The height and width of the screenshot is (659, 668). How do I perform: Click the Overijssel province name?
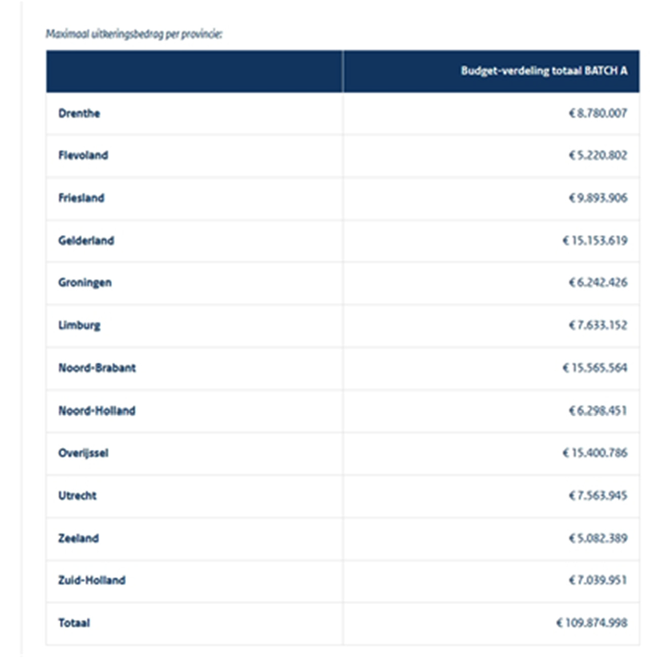coord(83,453)
